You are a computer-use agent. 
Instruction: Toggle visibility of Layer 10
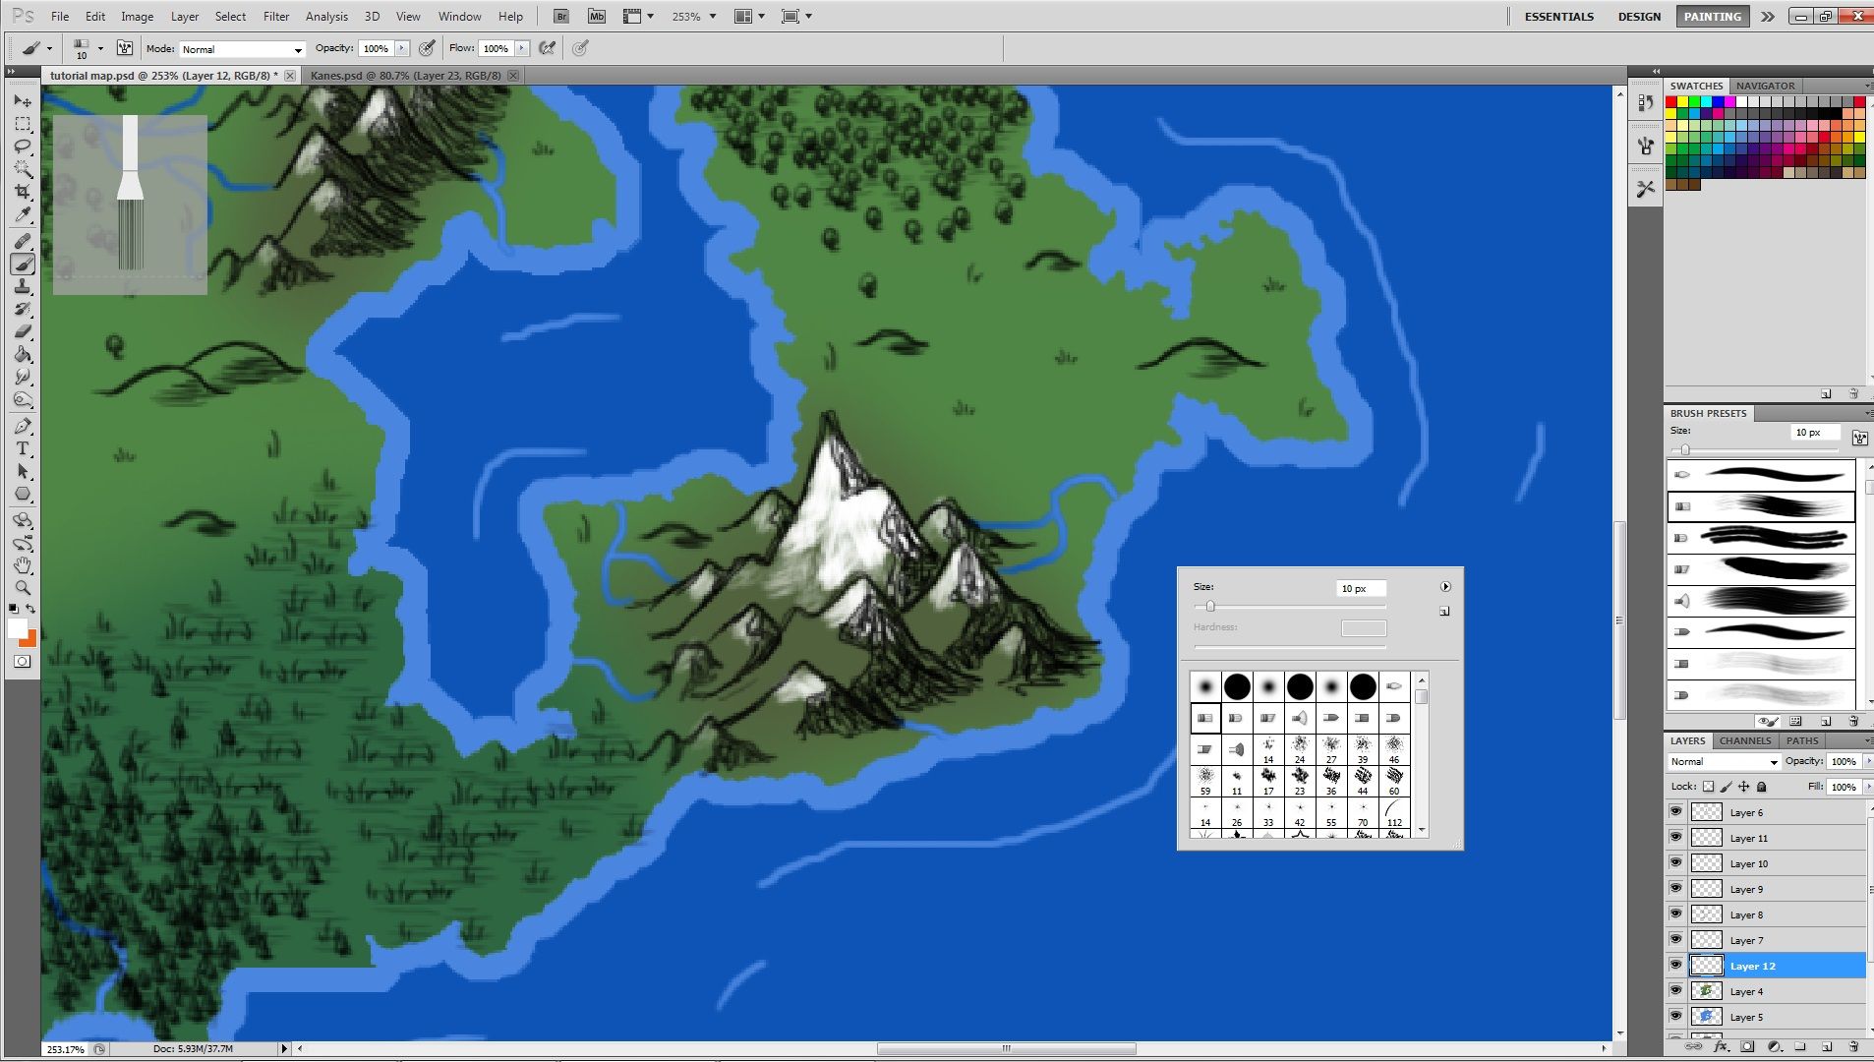click(1676, 863)
